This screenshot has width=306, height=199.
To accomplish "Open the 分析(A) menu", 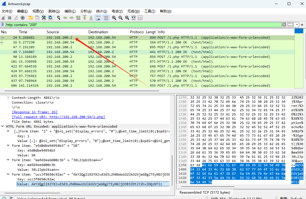I will click(86, 11).
